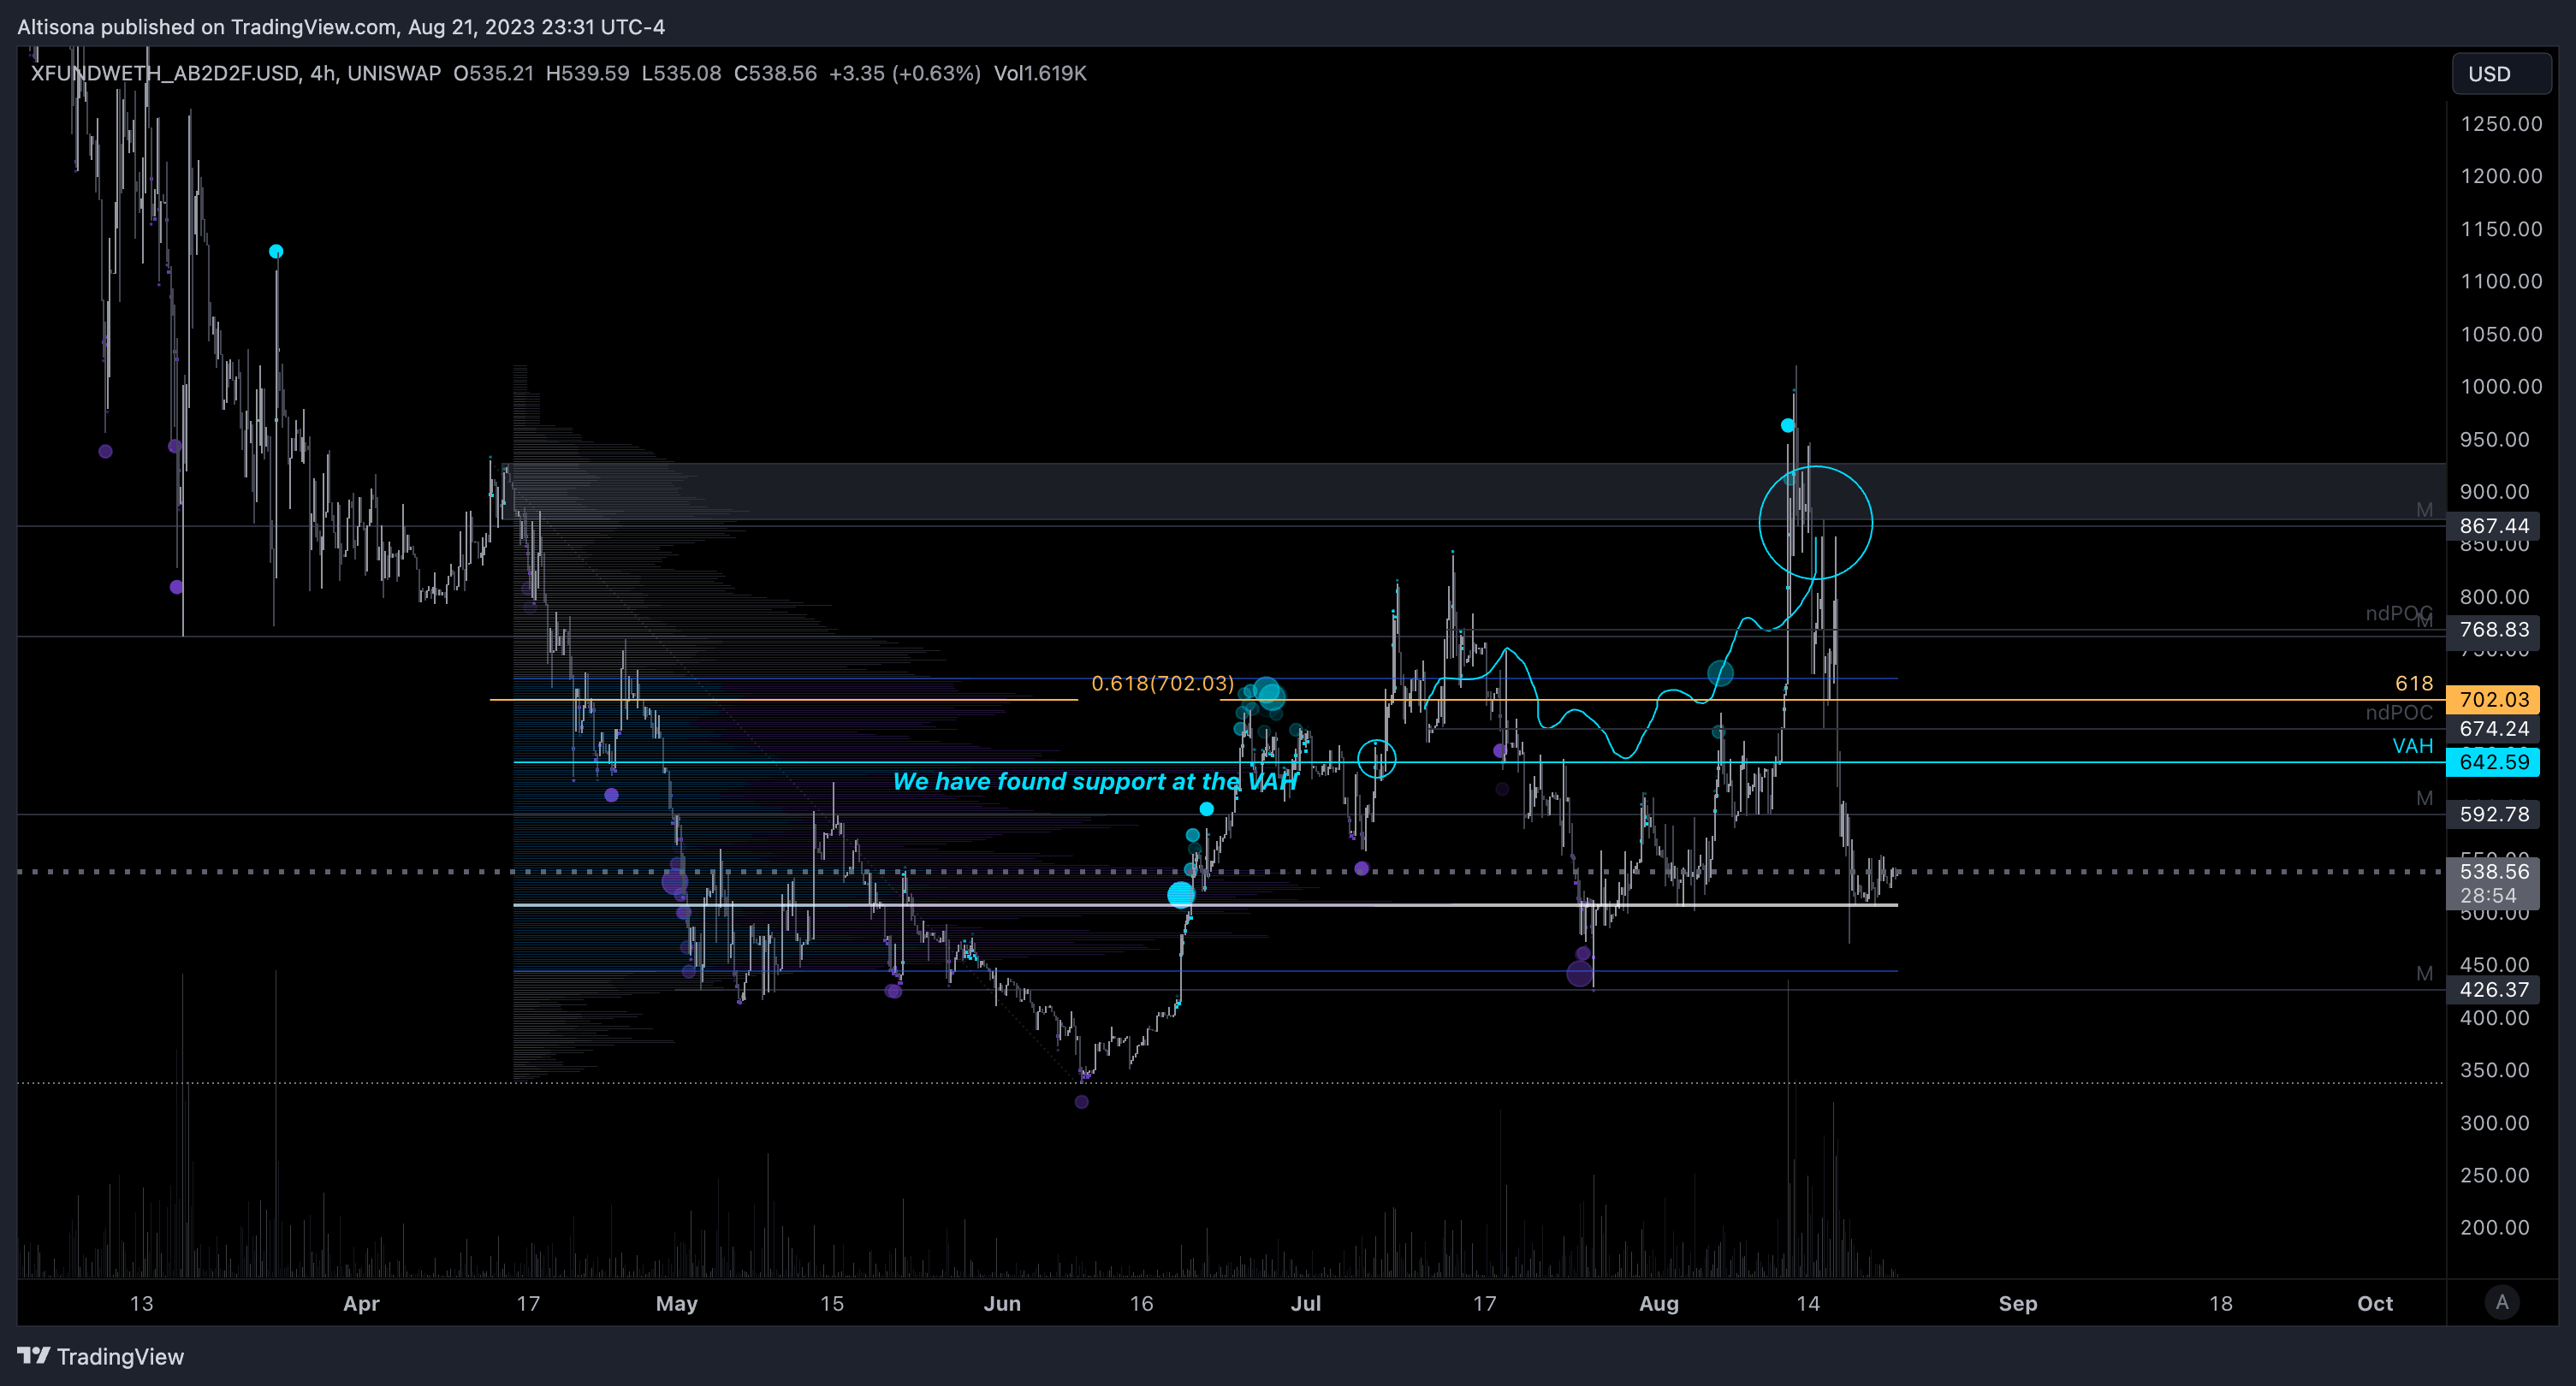Click the ndPOC label beside 674.24

point(2398,712)
